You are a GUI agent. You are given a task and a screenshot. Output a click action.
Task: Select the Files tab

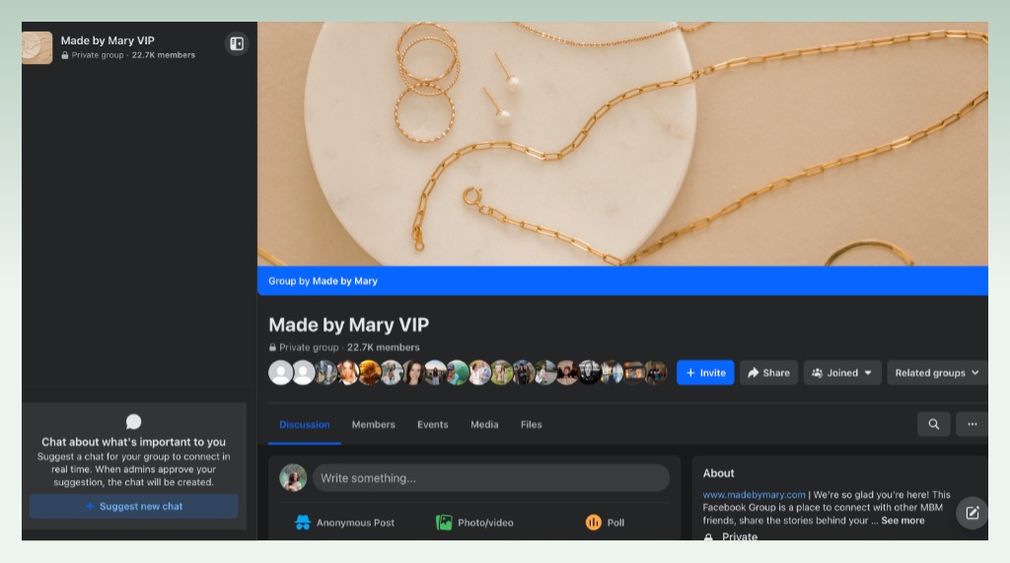532,425
